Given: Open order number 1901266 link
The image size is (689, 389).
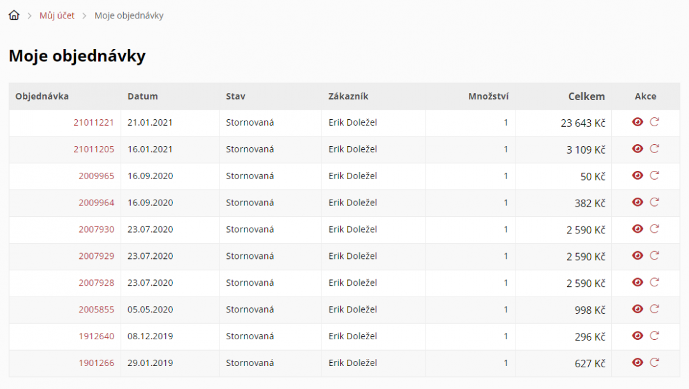Looking at the screenshot, I should (x=96, y=363).
